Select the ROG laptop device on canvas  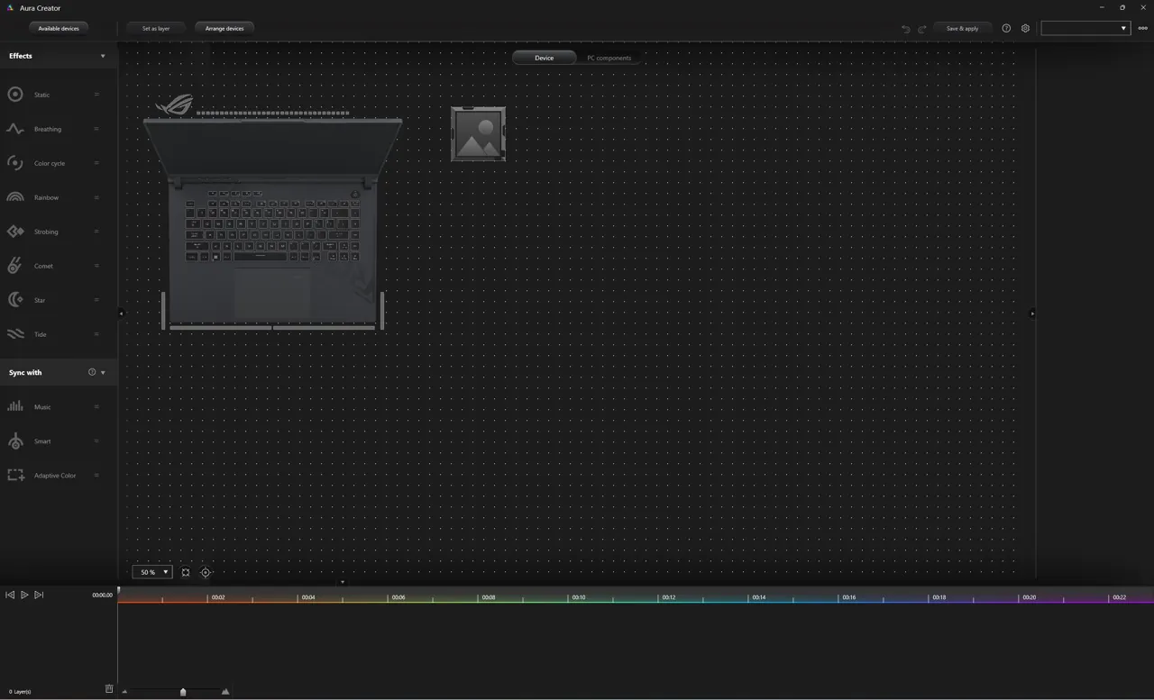[x=272, y=213]
